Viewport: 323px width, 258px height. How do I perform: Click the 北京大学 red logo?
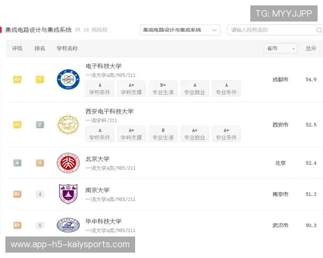tap(68, 163)
